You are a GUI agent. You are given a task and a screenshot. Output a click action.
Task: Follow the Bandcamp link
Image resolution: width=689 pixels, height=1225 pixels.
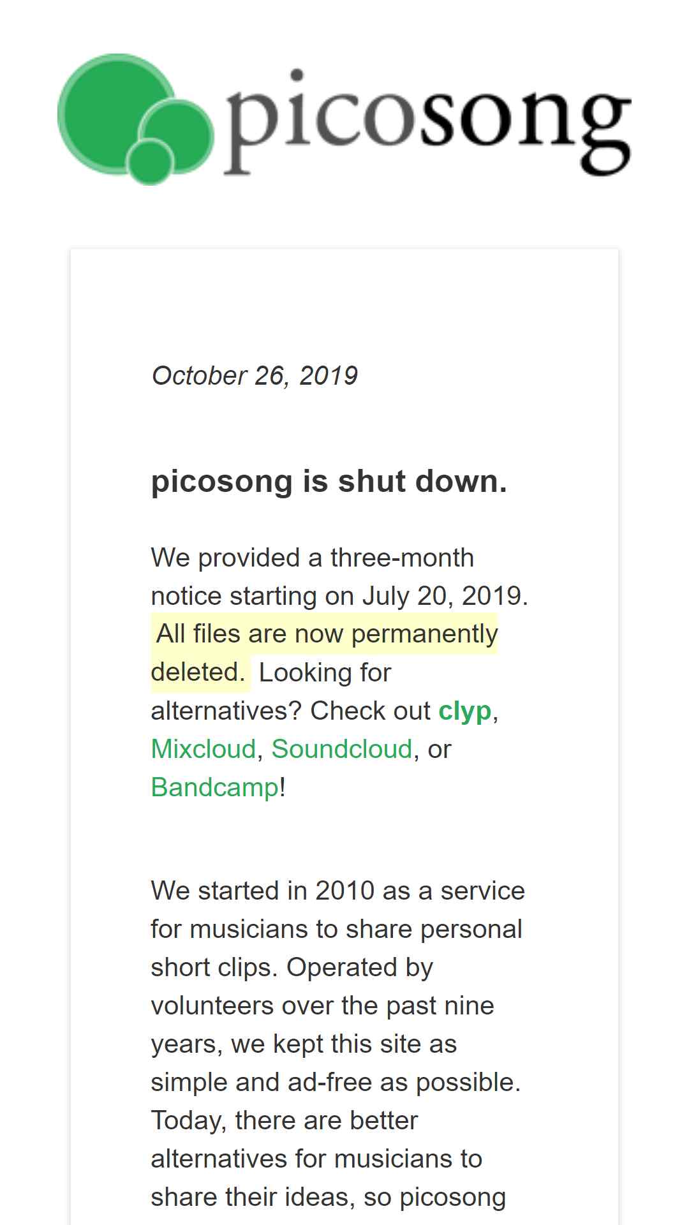tap(215, 787)
